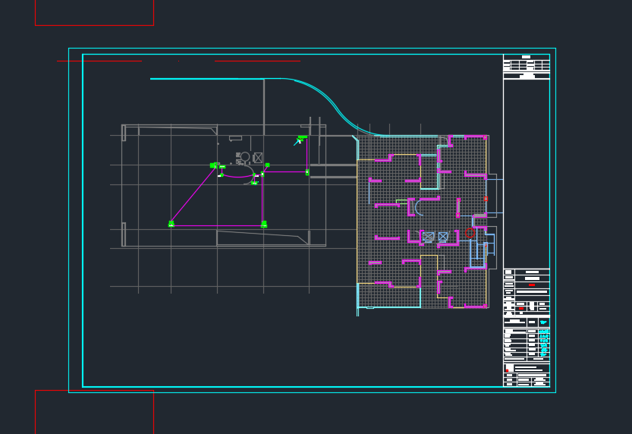The width and height of the screenshot is (632, 434).
Task: Select the right crossed-box shaft symbol in the tiled floor plan
Action: (443, 237)
